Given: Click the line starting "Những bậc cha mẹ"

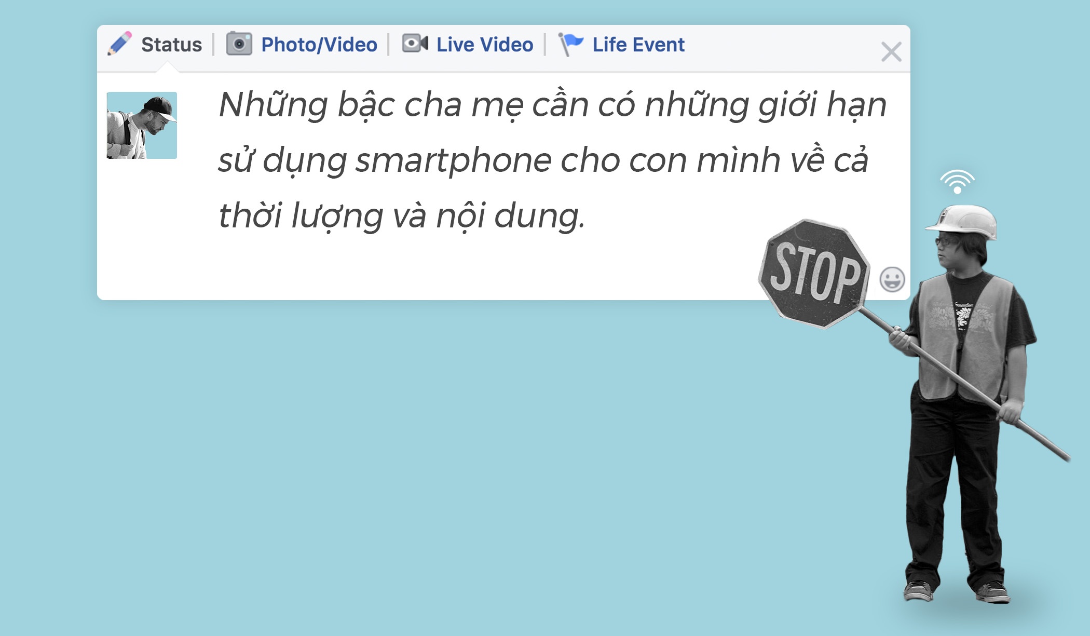Looking at the screenshot, I should (x=552, y=105).
